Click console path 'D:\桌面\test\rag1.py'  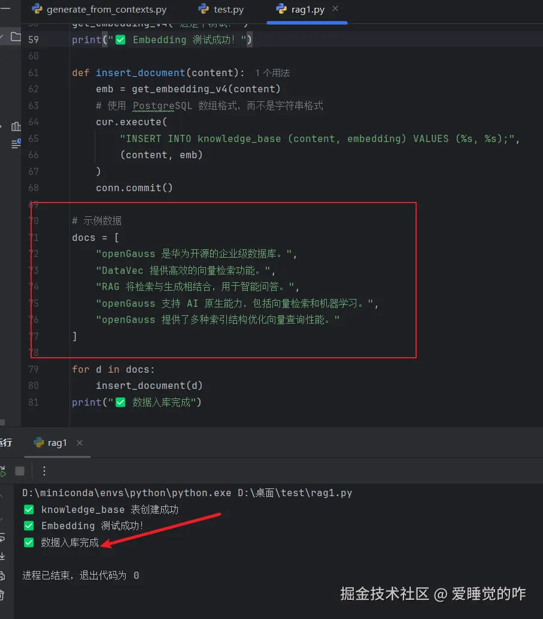295,493
